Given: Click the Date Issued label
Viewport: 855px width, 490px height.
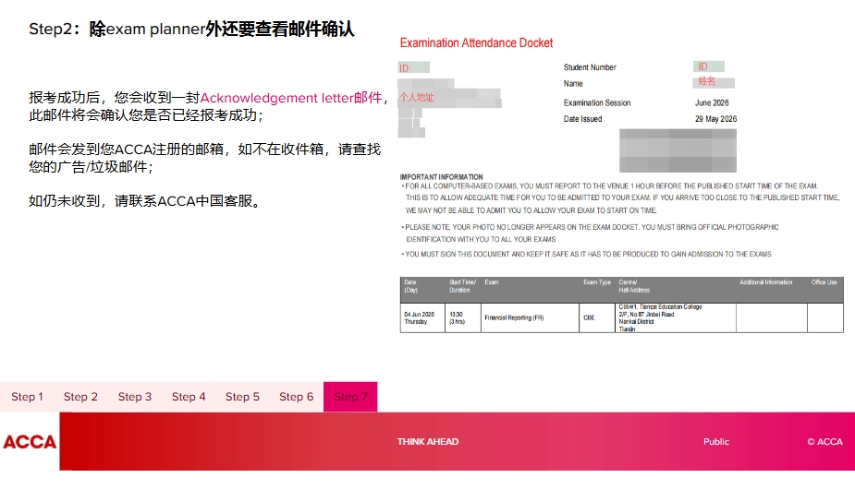Looking at the screenshot, I should click(582, 119).
